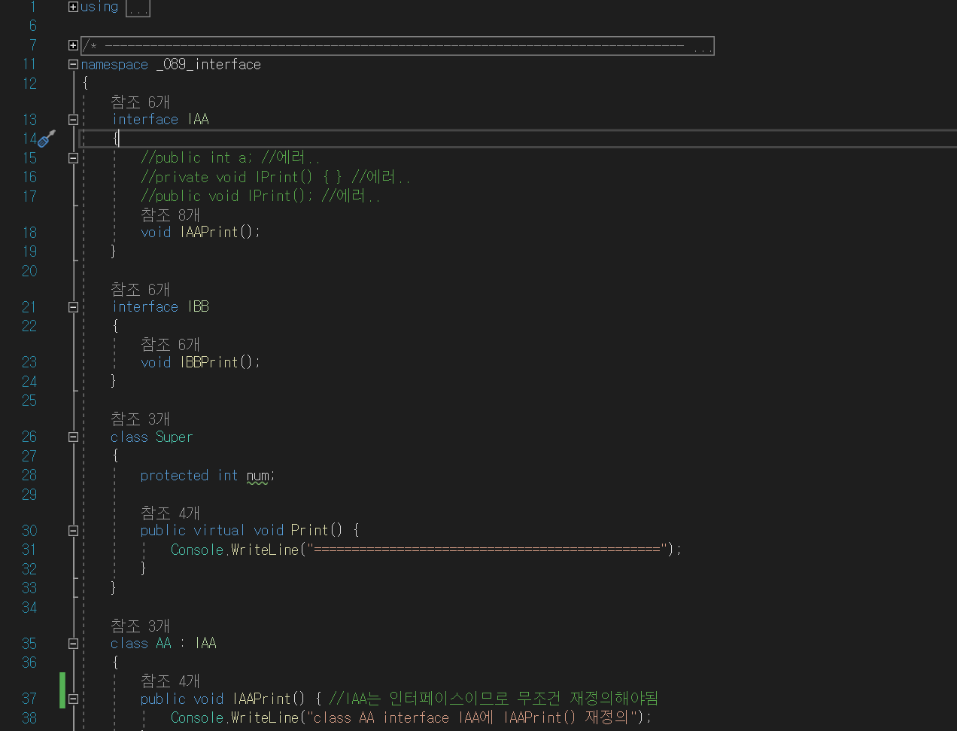Collapse the interface IBB definition
This screenshot has height=731, width=957.
tap(73, 307)
